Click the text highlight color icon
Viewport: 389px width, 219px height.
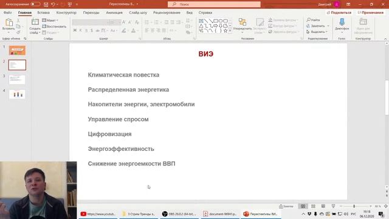124,30
